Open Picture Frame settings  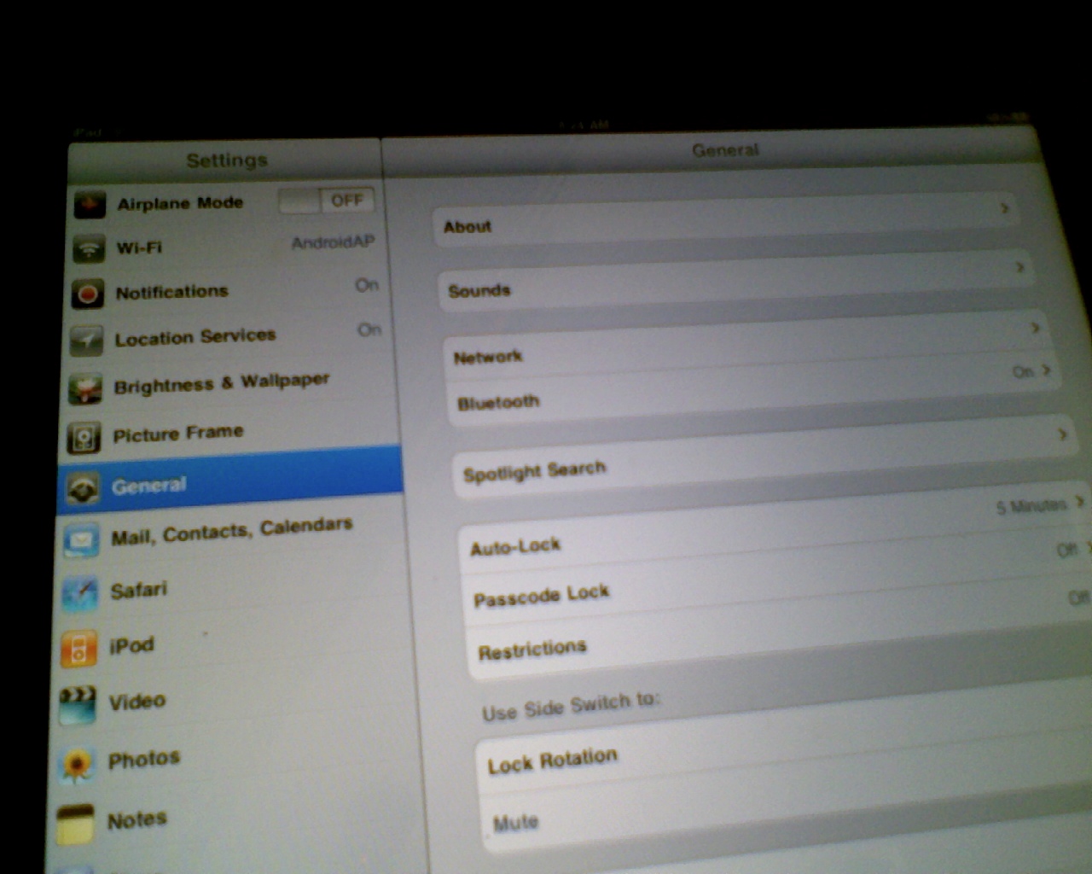229,434
